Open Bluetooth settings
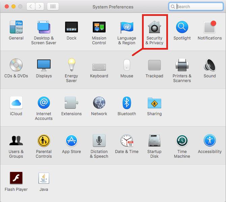The height and width of the screenshot is (202, 226). coord(127,103)
